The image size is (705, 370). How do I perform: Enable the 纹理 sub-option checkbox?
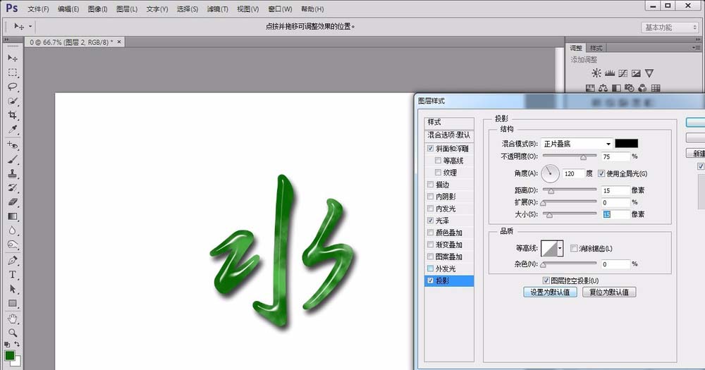438,172
